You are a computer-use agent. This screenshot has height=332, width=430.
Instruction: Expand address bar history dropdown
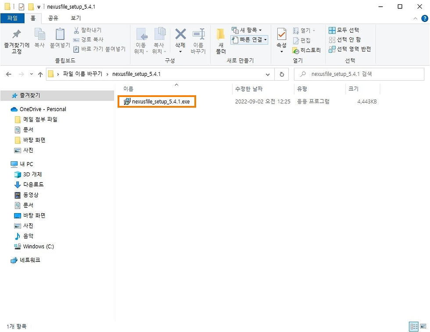[268, 74]
